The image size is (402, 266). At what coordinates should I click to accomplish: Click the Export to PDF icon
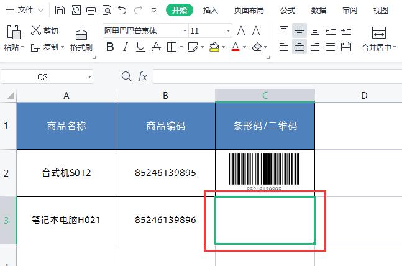(x=76, y=11)
